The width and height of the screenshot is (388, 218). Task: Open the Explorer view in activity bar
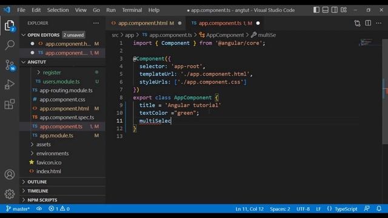click(x=10, y=25)
